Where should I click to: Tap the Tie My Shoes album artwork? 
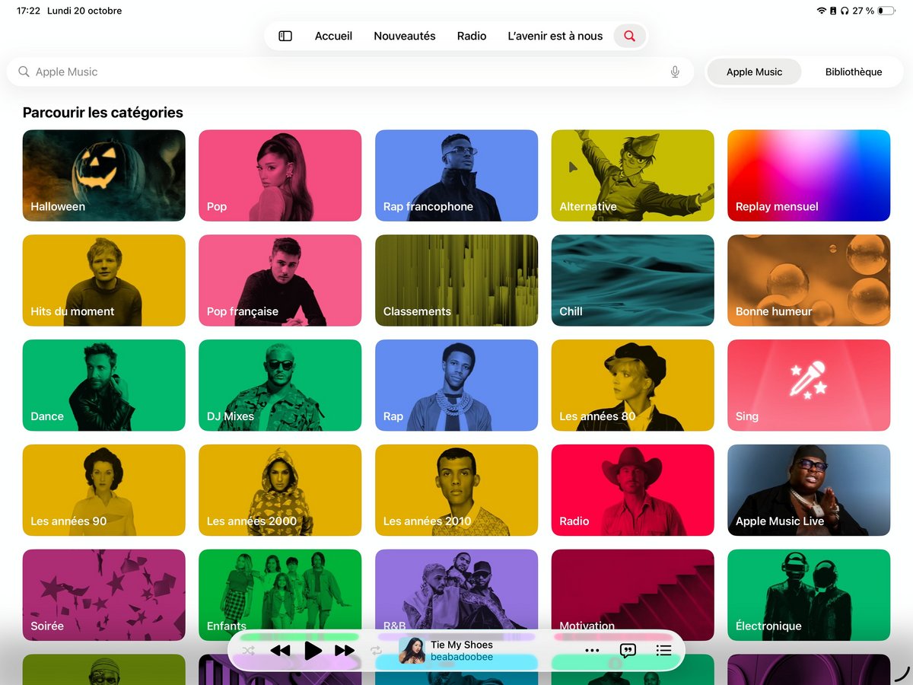412,651
